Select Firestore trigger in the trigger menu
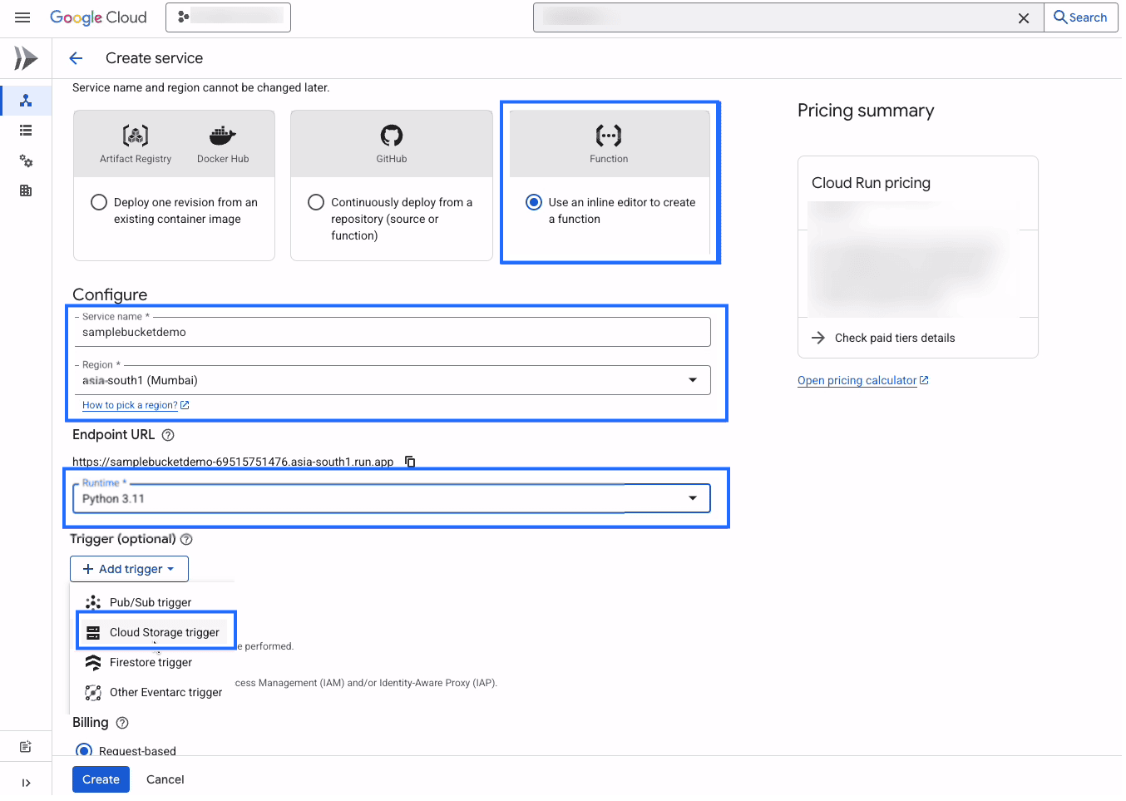Image resolution: width=1126 pixels, height=801 pixels. (x=150, y=662)
